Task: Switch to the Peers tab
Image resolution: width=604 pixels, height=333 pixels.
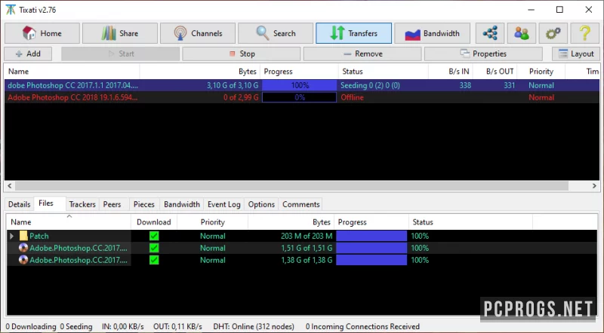Action: click(x=112, y=204)
